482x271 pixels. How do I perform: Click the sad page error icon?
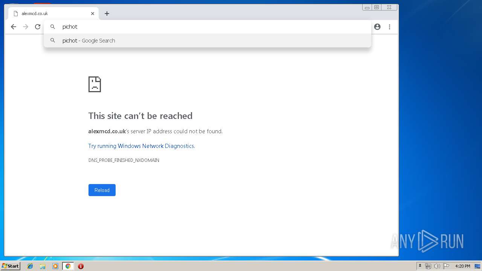click(95, 84)
